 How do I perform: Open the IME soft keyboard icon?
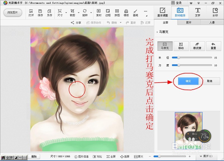tap(25, 158)
